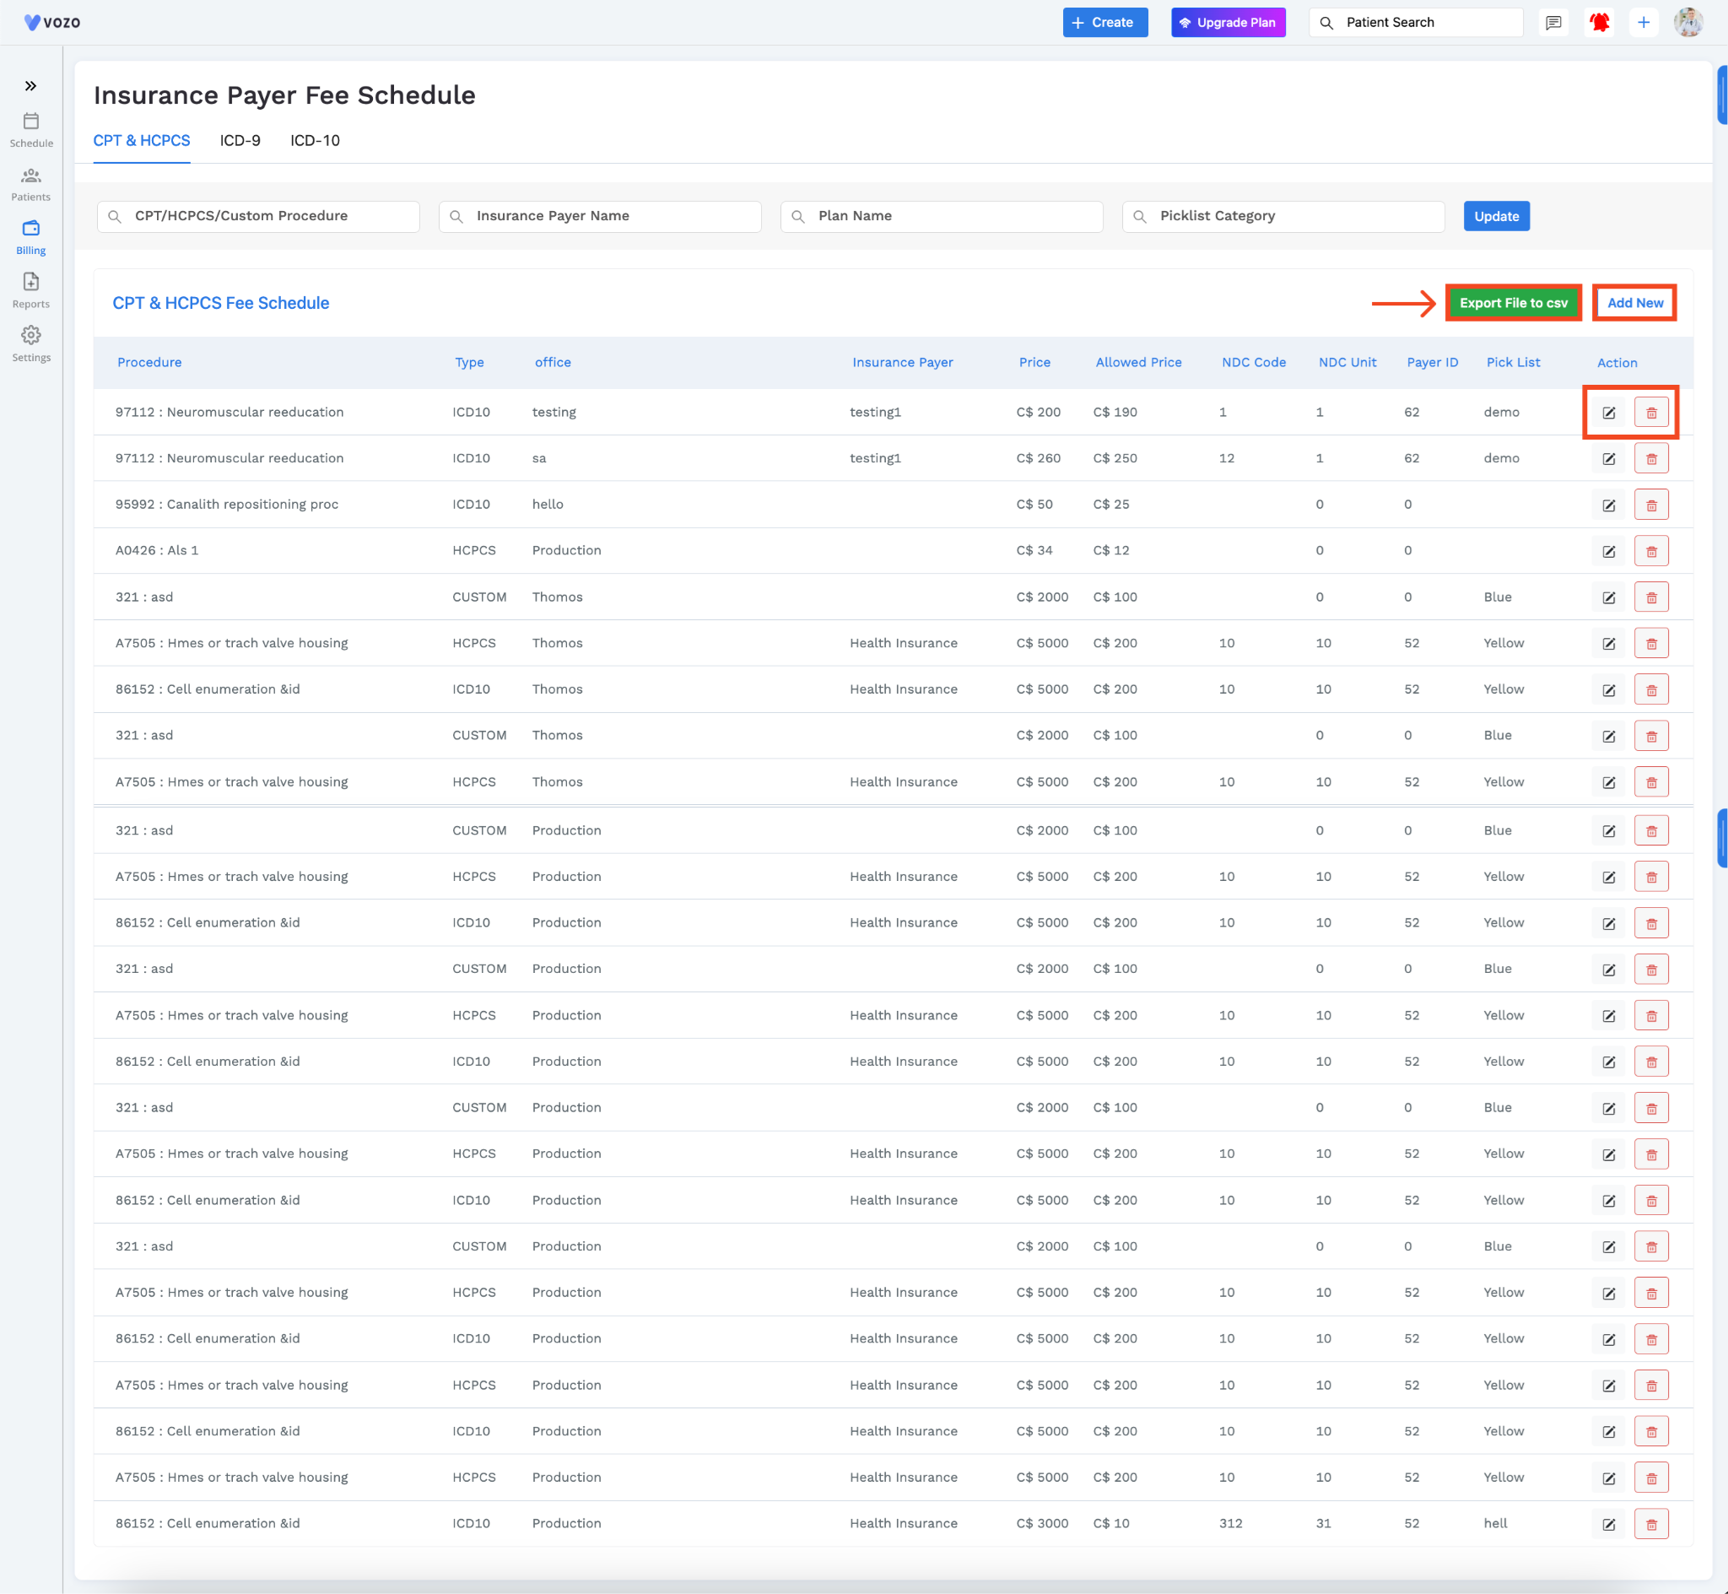Delete the 97112 testing office row

tap(1651, 413)
